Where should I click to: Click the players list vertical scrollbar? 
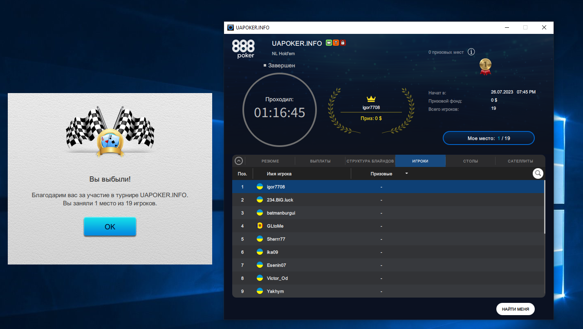(x=544, y=207)
